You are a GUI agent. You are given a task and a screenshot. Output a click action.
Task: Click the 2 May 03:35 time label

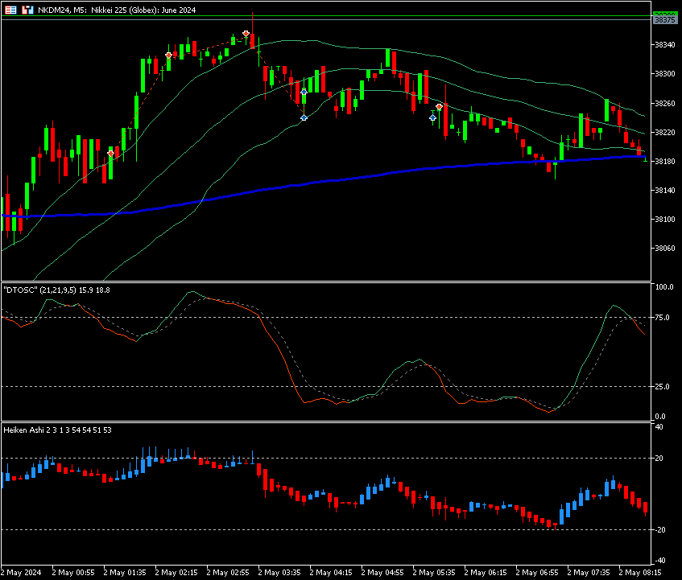(279, 572)
